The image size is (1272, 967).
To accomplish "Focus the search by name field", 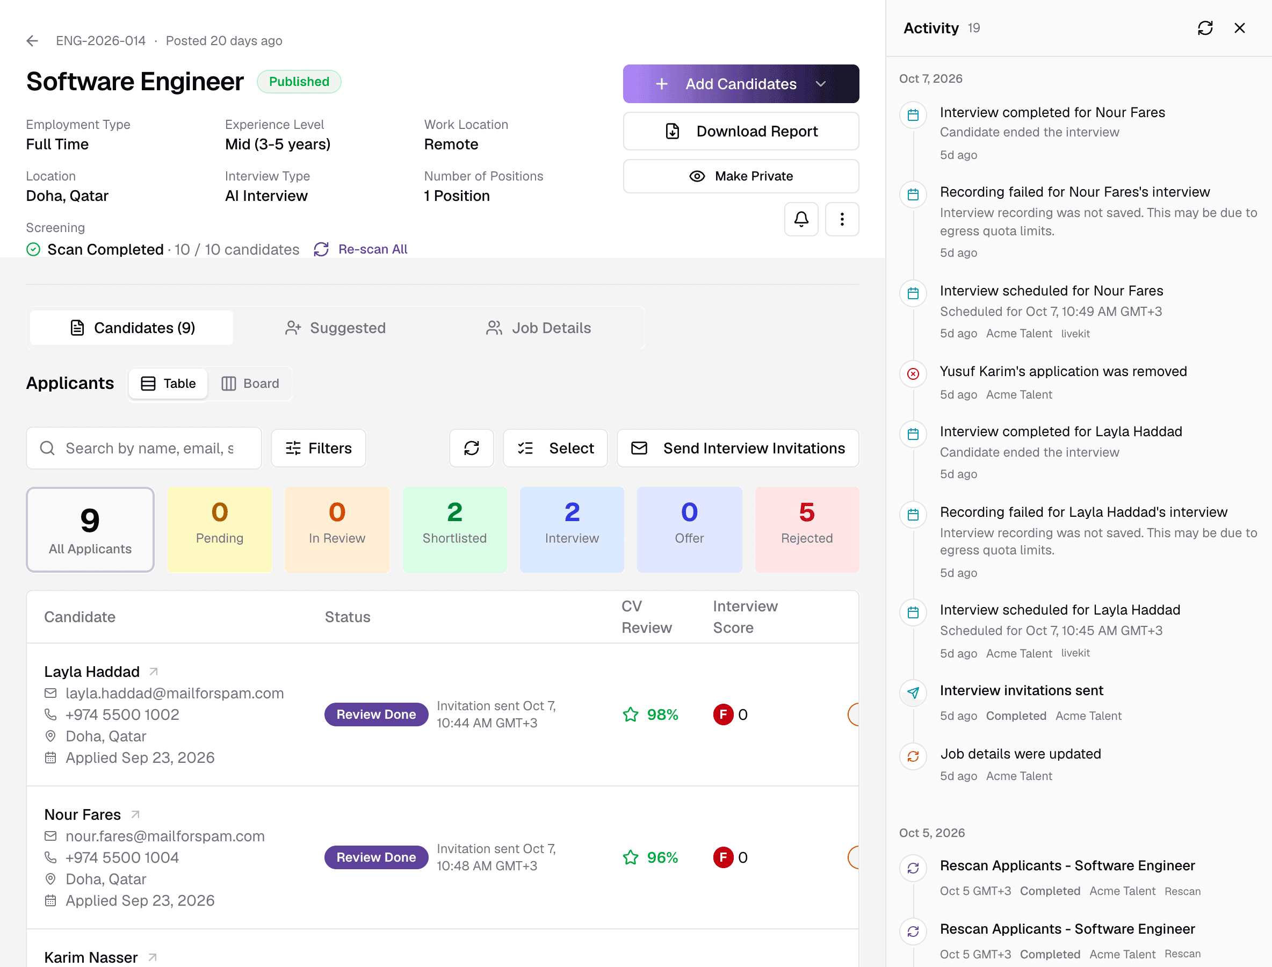I will 144,449.
